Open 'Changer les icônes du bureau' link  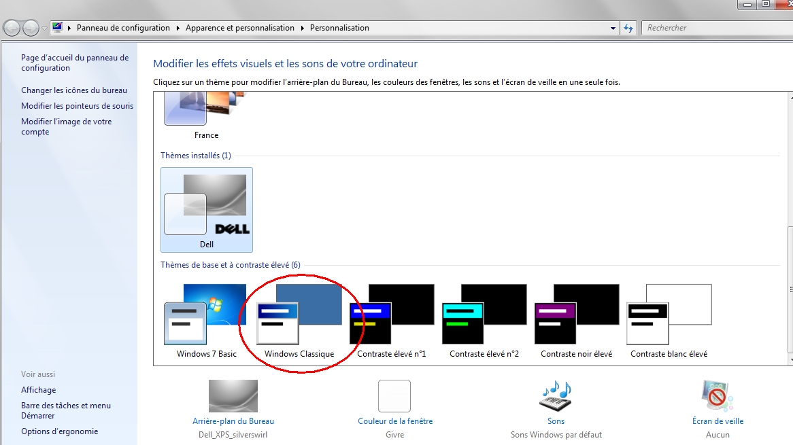74,90
